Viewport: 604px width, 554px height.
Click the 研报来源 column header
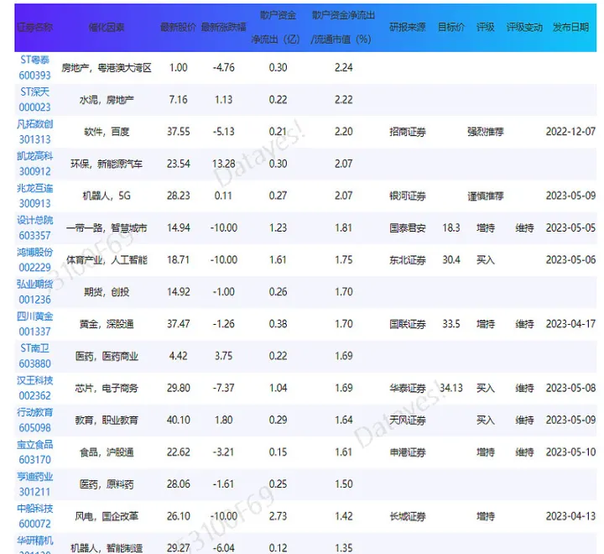point(408,27)
